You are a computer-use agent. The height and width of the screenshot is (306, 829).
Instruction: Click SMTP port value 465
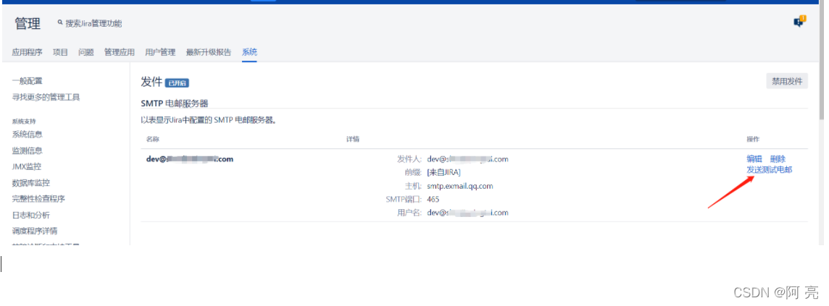click(x=433, y=199)
